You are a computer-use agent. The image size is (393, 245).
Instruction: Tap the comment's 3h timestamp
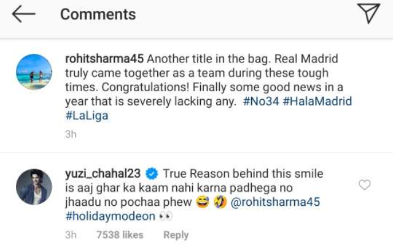point(71,235)
